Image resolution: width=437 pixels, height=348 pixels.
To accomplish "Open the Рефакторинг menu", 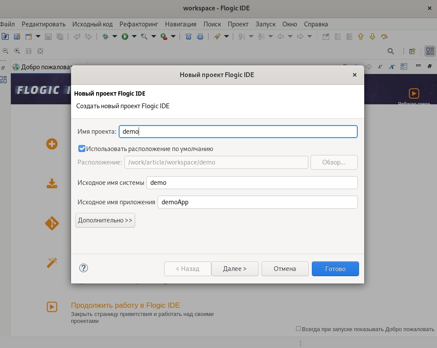I will click(139, 24).
